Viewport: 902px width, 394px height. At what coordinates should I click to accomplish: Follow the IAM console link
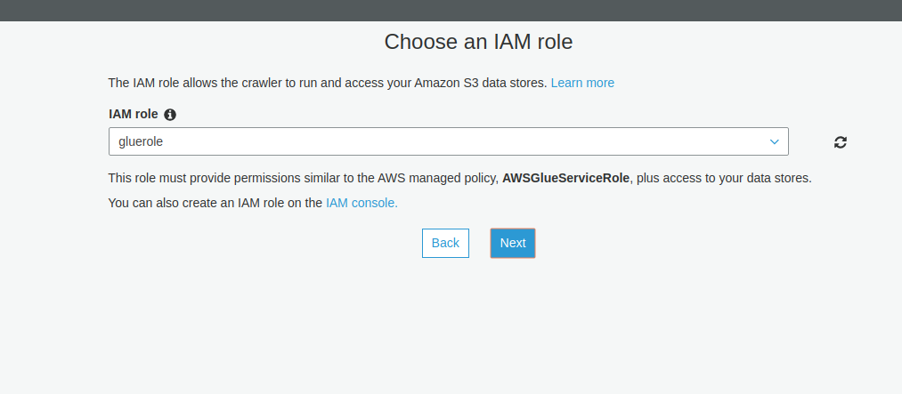tap(362, 203)
